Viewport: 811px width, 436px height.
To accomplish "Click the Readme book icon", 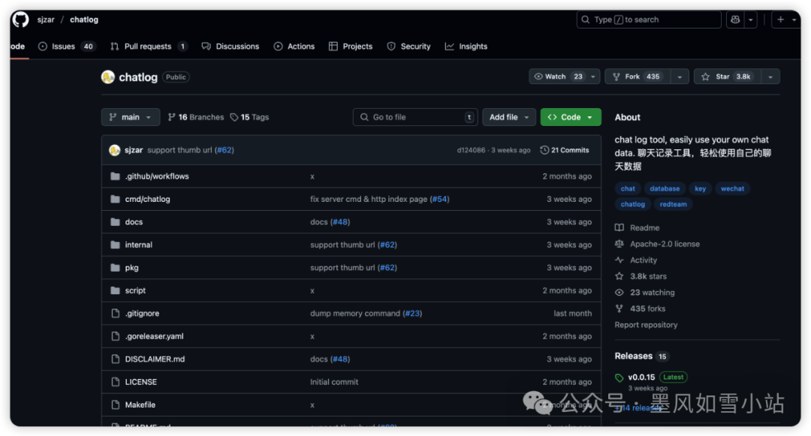I will [619, 228].
